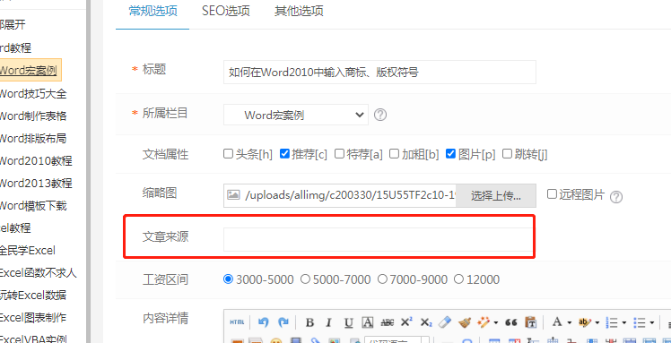Redo the last edit in editor
This screenshot has width=671, height=343.
283,322
